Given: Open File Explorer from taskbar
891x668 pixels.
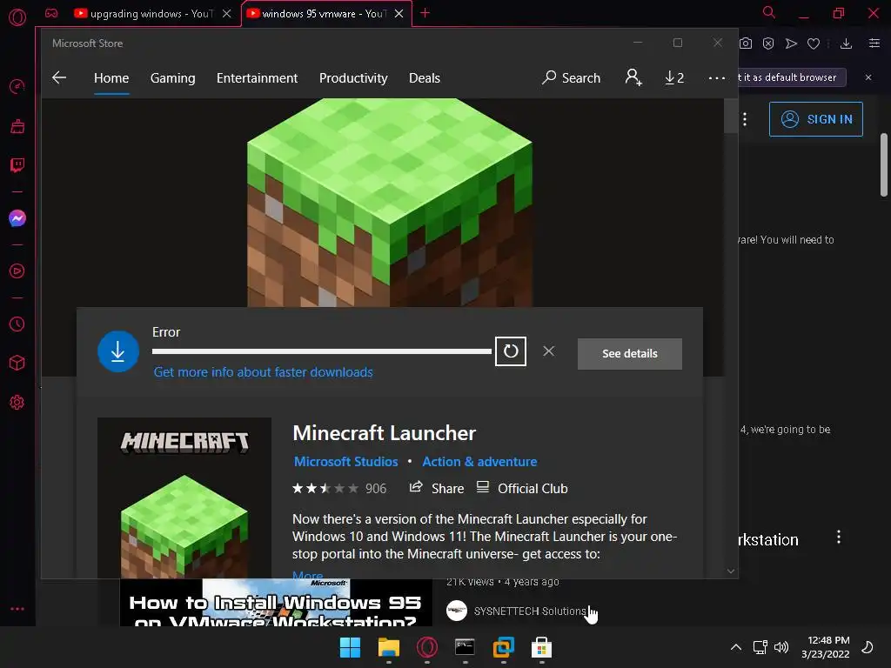Looking at the screenshot, I should (389, 647).
